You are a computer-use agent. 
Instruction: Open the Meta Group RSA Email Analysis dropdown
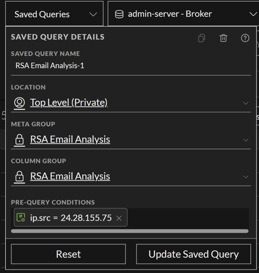coord(131,140)
